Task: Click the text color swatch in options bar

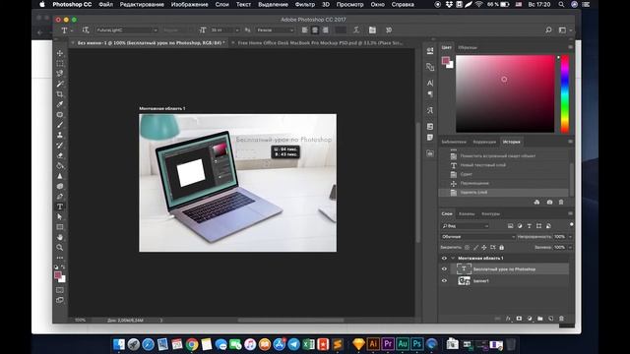Action: 341,30
